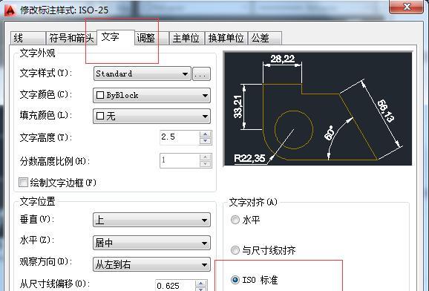The image size is (429, 291).
Task: Expand the 文字样式 Standard dropdown
Action: [143, 74]
